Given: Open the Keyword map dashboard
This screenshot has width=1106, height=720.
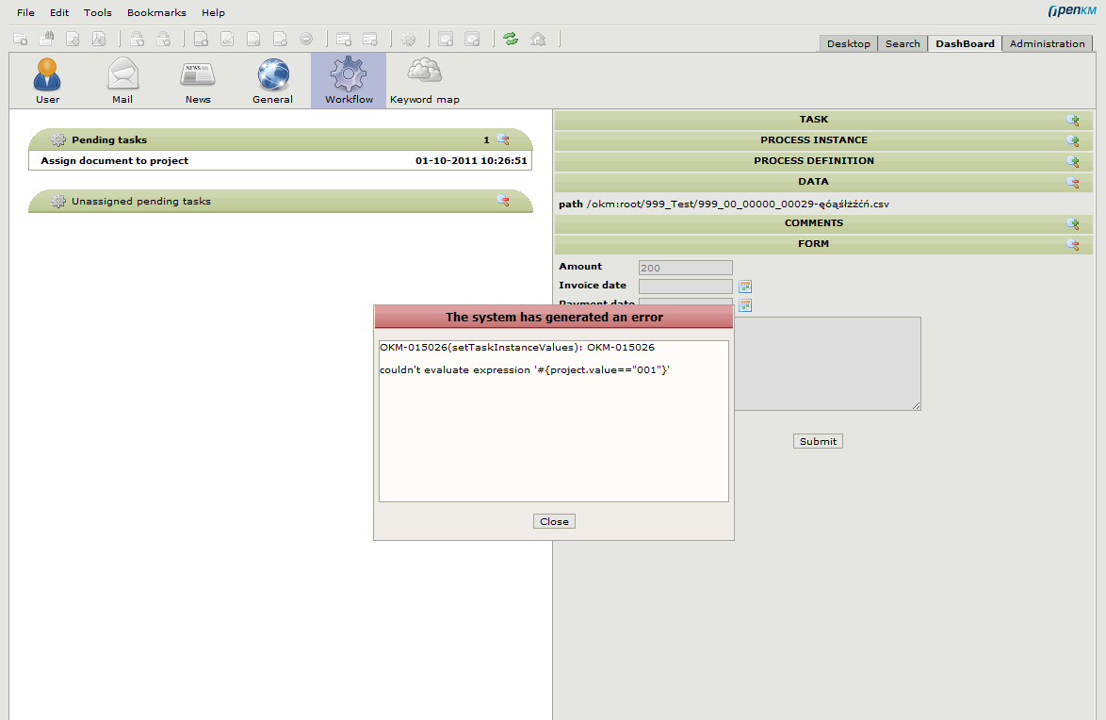Looking at the screenshot, I should pyautogui.click(x=424, y=80).
